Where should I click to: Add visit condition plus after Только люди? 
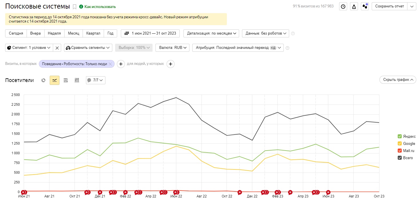121,64
